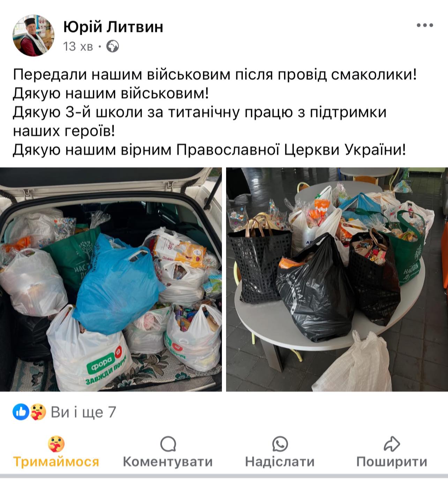Image resolution: width=448 pixels, height=481 pixels.
Task: Select the Поширити button label
Action: click(392, 461)
